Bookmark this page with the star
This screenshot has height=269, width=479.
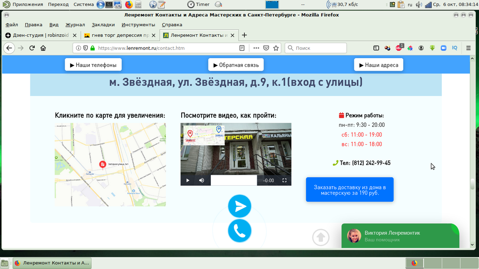point(276,48)
